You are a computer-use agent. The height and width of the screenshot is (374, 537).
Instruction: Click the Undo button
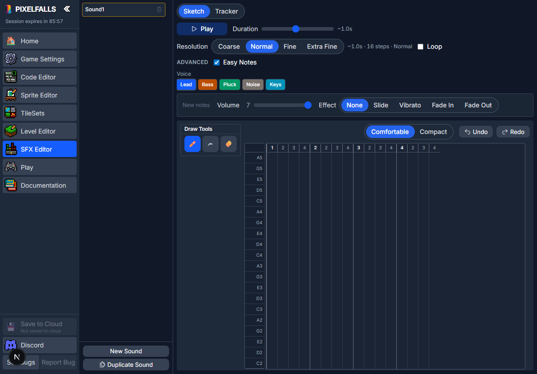(476, 132)
